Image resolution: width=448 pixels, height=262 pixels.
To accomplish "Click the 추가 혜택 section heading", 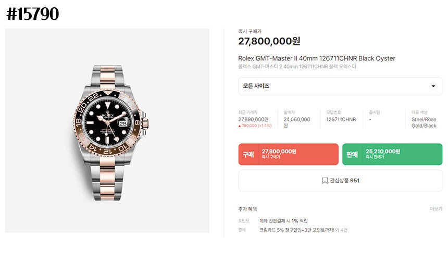I will coord(247,209).
